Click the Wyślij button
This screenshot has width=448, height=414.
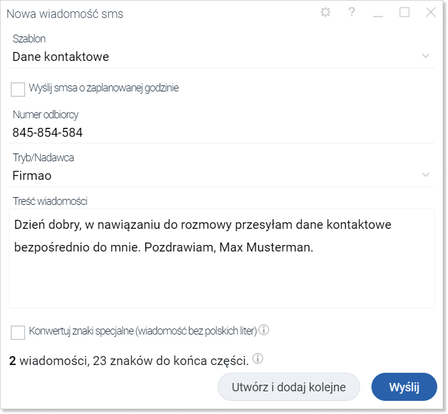click(x=404, y=387)
